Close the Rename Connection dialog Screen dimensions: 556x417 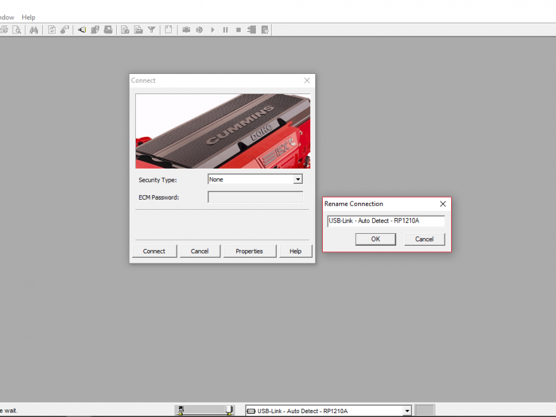443,204
